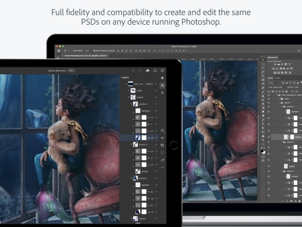This screenshot has height=227, width=302.
Task: Collapse the 'jellyfish 4' group on the iPad
Action: (131, 104)
